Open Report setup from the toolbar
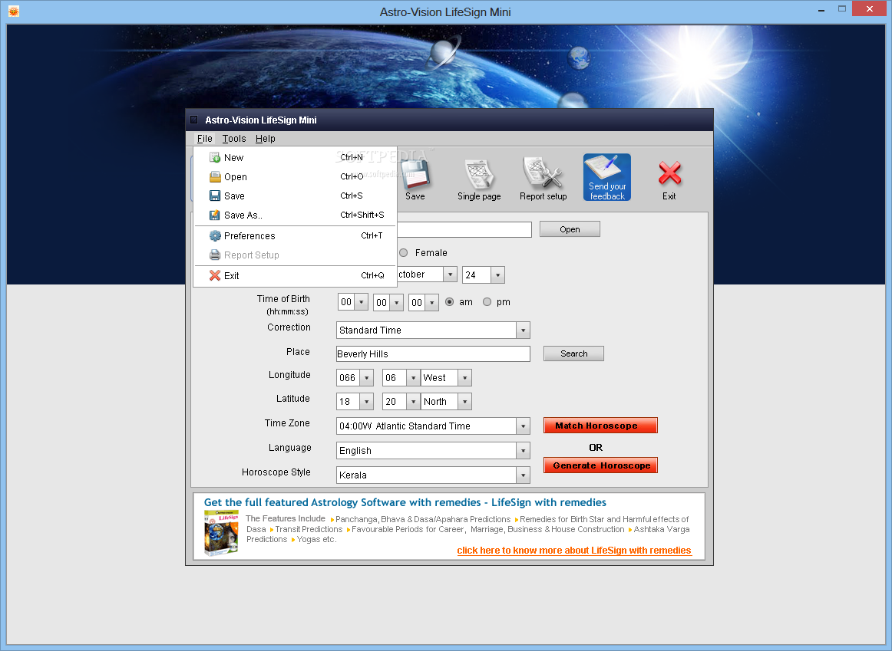Screen dimensions: 892x651 pyautogui.click(x=543, y=177)
